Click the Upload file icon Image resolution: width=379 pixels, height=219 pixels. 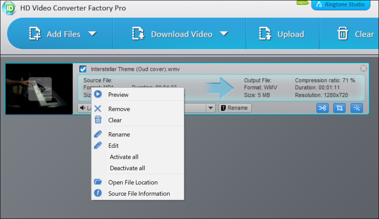click(x=265, y=33)
